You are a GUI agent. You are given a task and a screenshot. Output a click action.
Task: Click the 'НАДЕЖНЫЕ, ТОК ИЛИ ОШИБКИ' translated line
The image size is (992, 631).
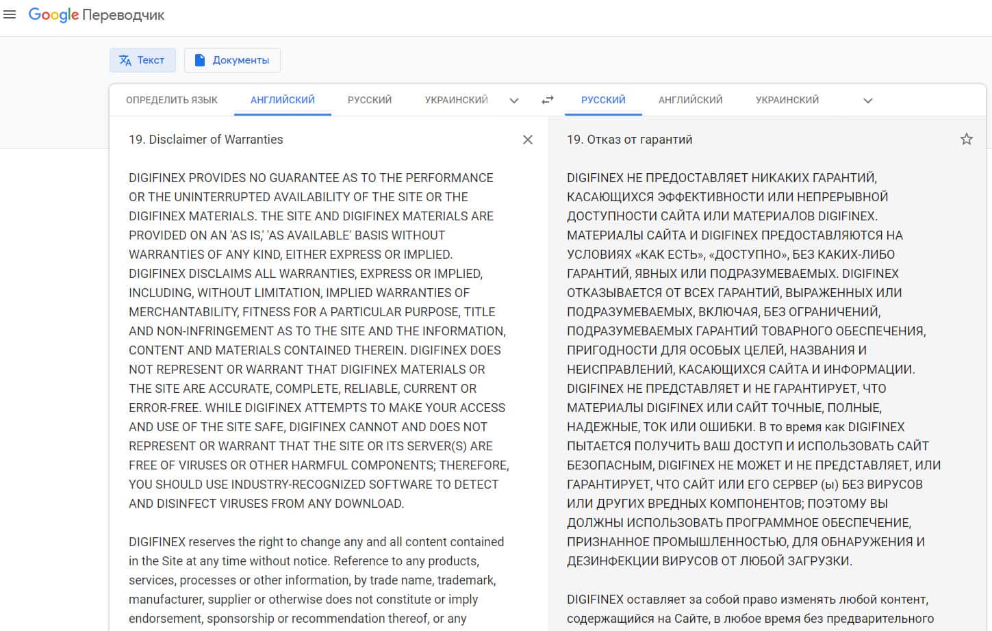coord(736,427)
